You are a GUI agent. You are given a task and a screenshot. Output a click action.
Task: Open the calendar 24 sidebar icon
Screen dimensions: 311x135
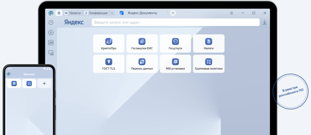(51, 43)
